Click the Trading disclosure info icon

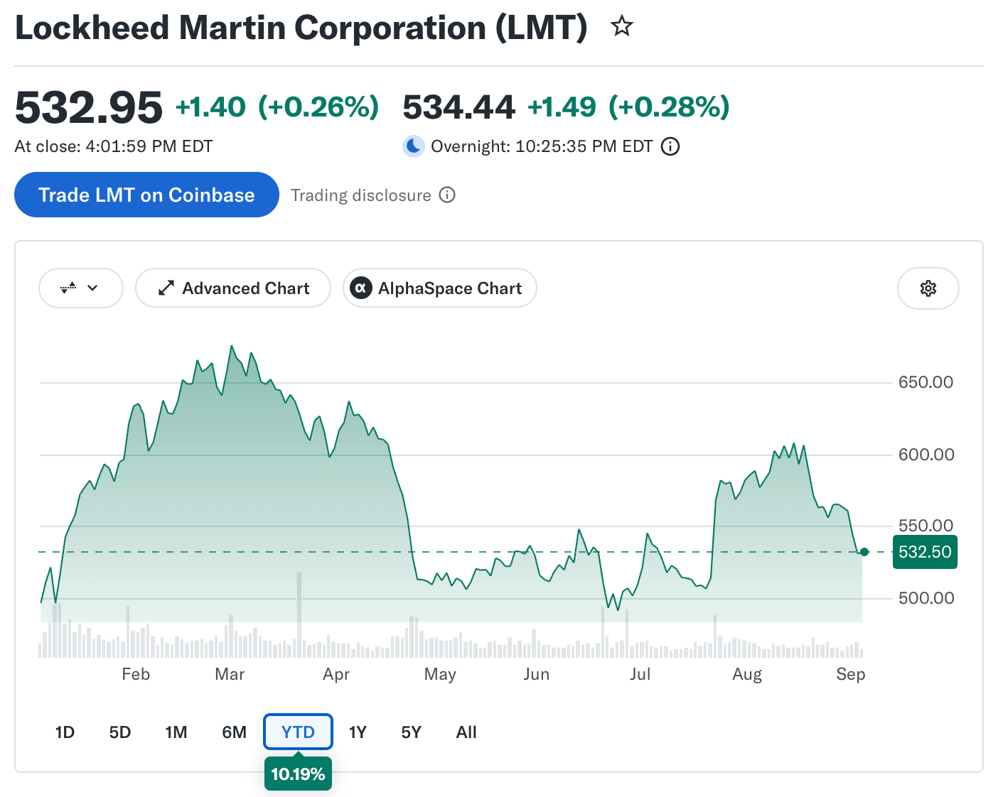click(447, 195)
